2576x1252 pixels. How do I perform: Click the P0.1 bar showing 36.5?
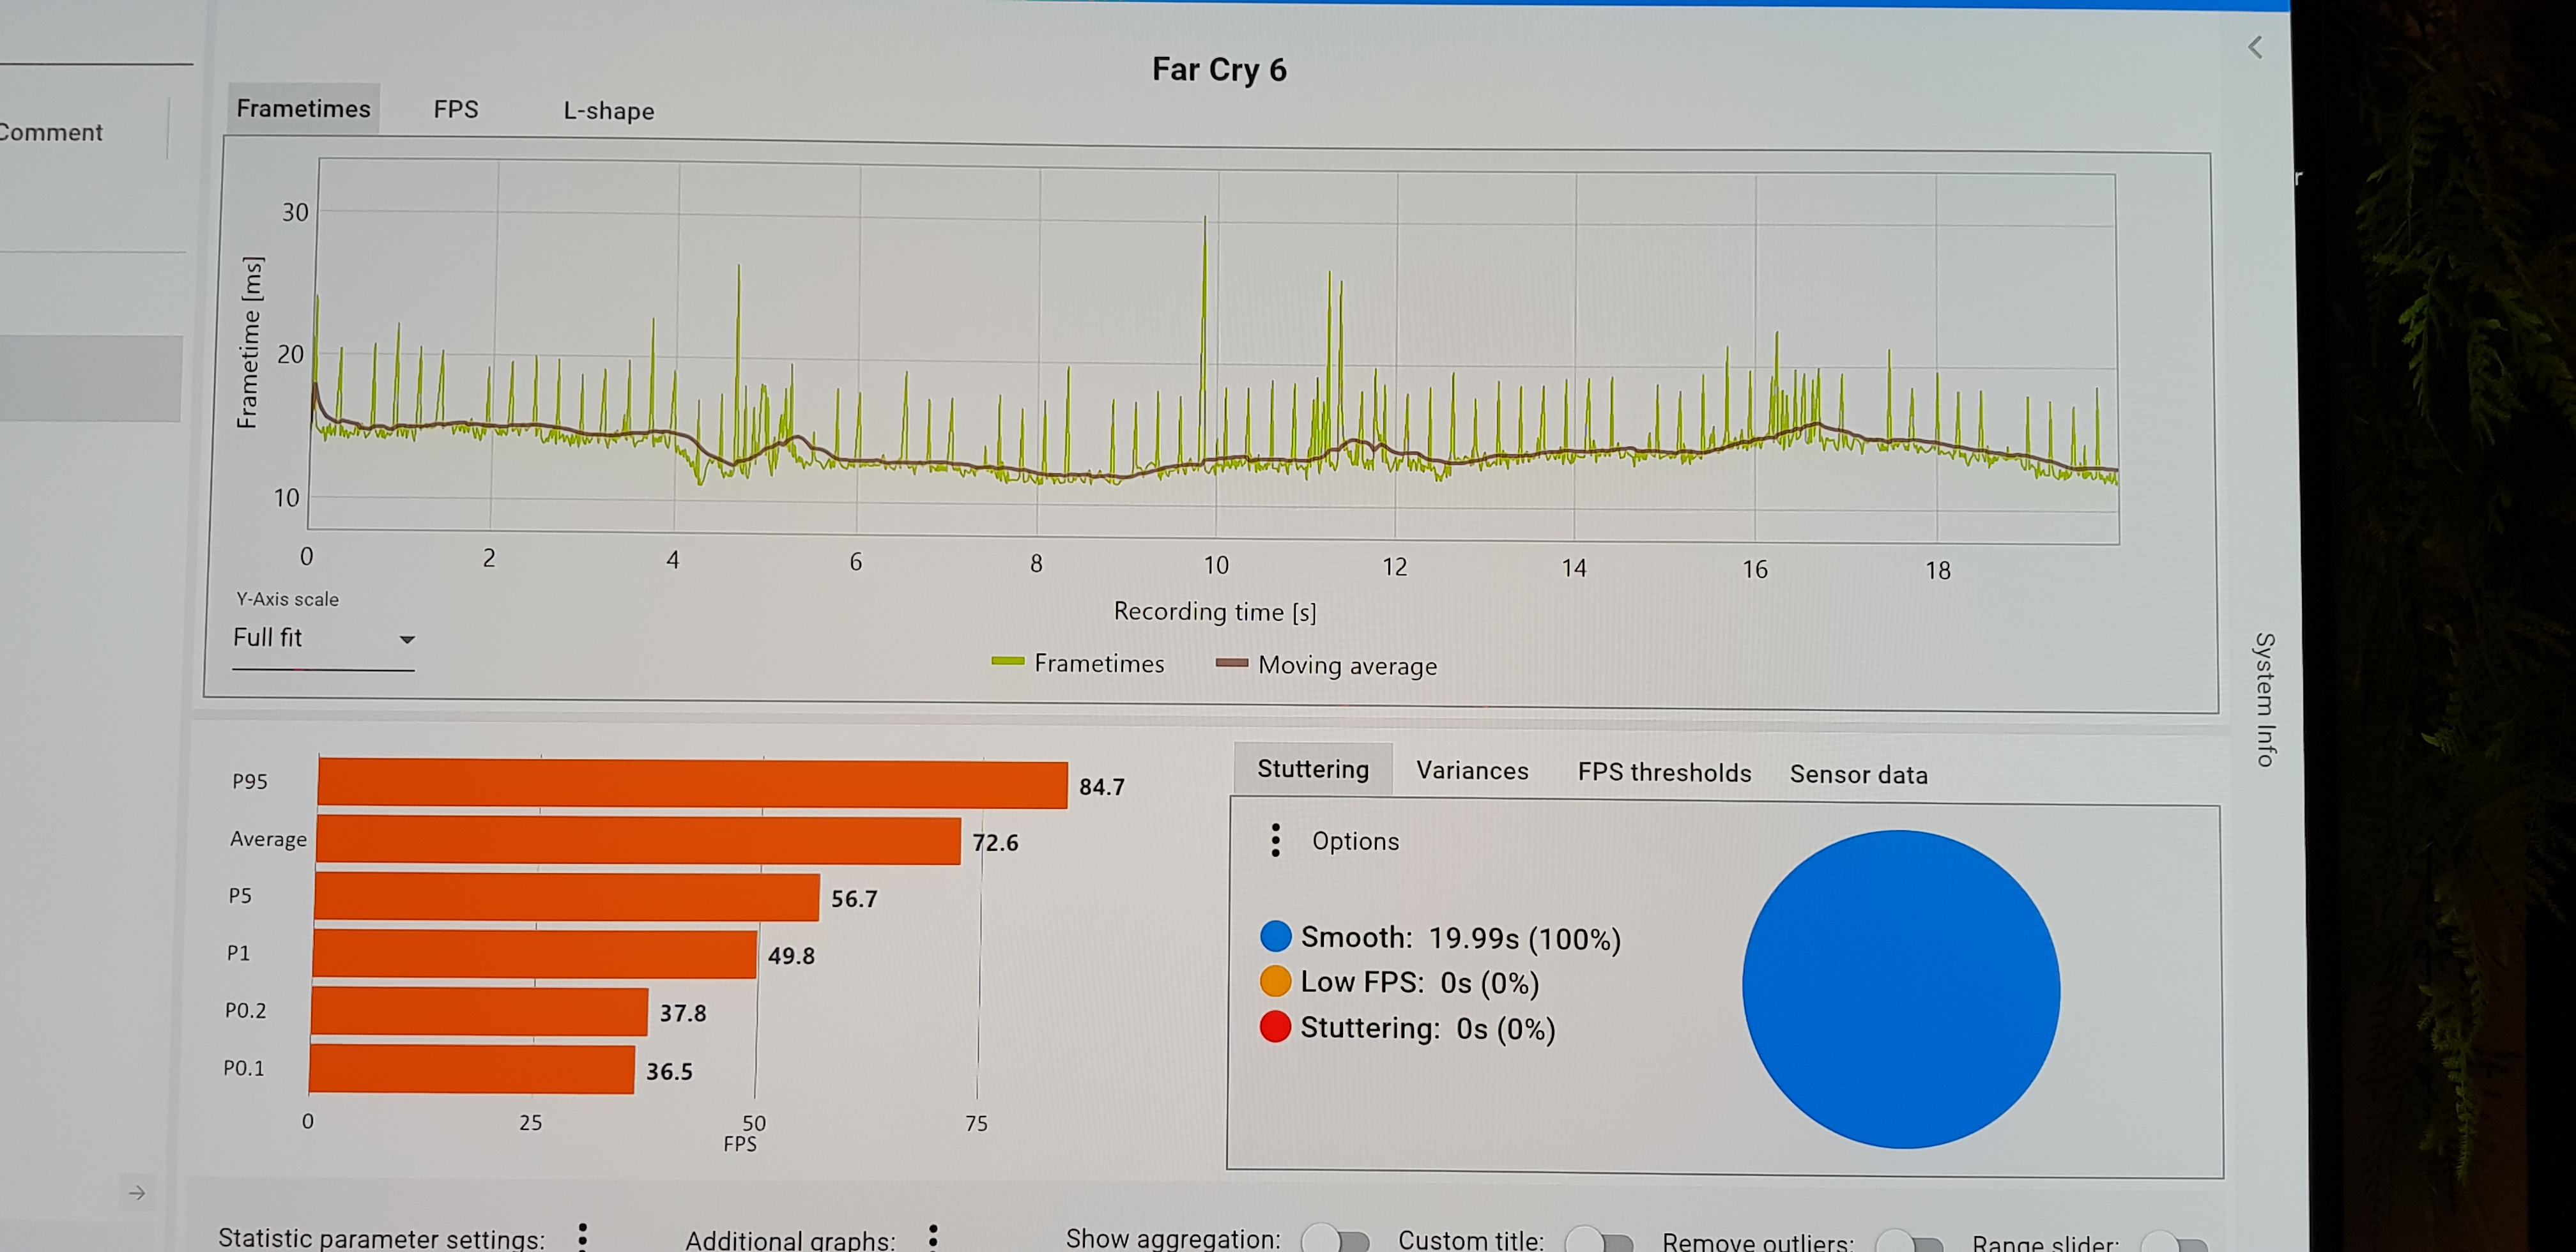click(x=472, y=1069)
